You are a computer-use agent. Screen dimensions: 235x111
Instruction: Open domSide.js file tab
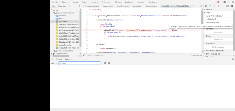[137, 6]
